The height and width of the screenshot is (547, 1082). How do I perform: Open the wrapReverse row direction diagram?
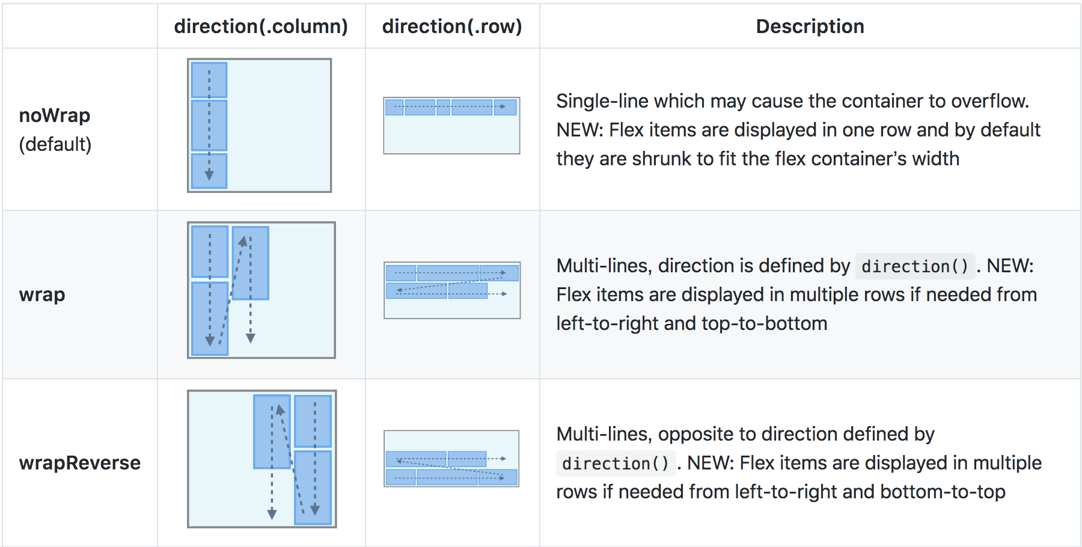[x=451, y=458]
